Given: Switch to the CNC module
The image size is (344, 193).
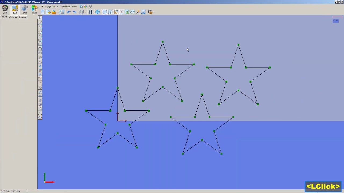Looking at the screenshot, I should (x=5, y=9).
